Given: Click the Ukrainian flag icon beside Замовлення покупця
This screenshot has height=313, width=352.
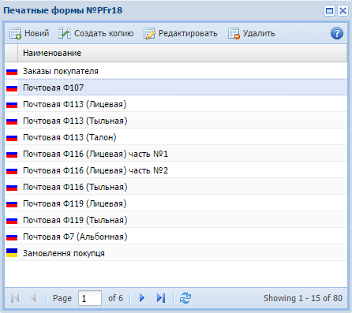Looking at the screenshot, I should (x=12, y=252).
